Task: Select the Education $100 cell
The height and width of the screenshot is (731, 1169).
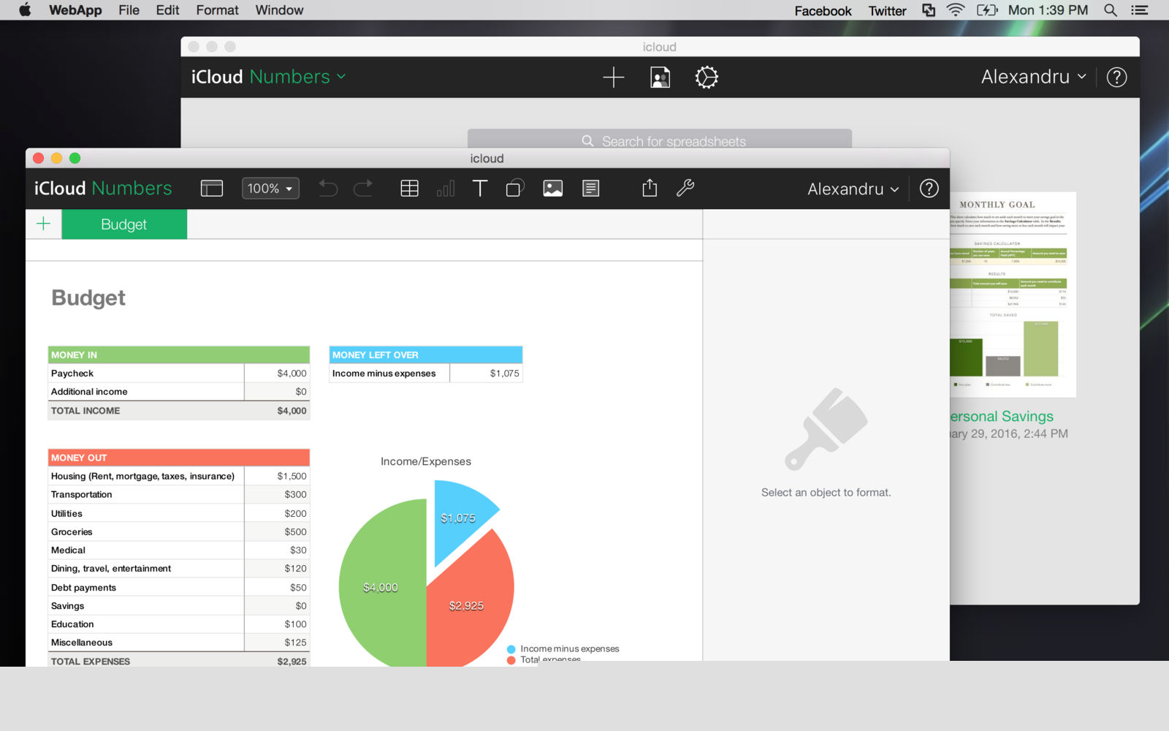Action: pyautogui.click(x=277, y=624)
